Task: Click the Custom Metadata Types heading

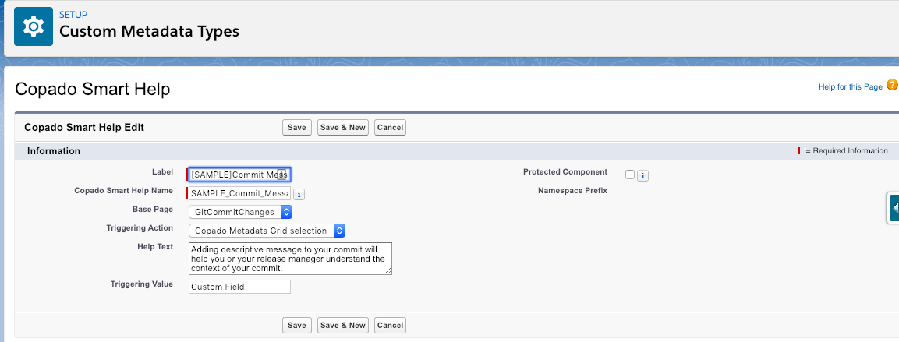Action: (149, 31)
